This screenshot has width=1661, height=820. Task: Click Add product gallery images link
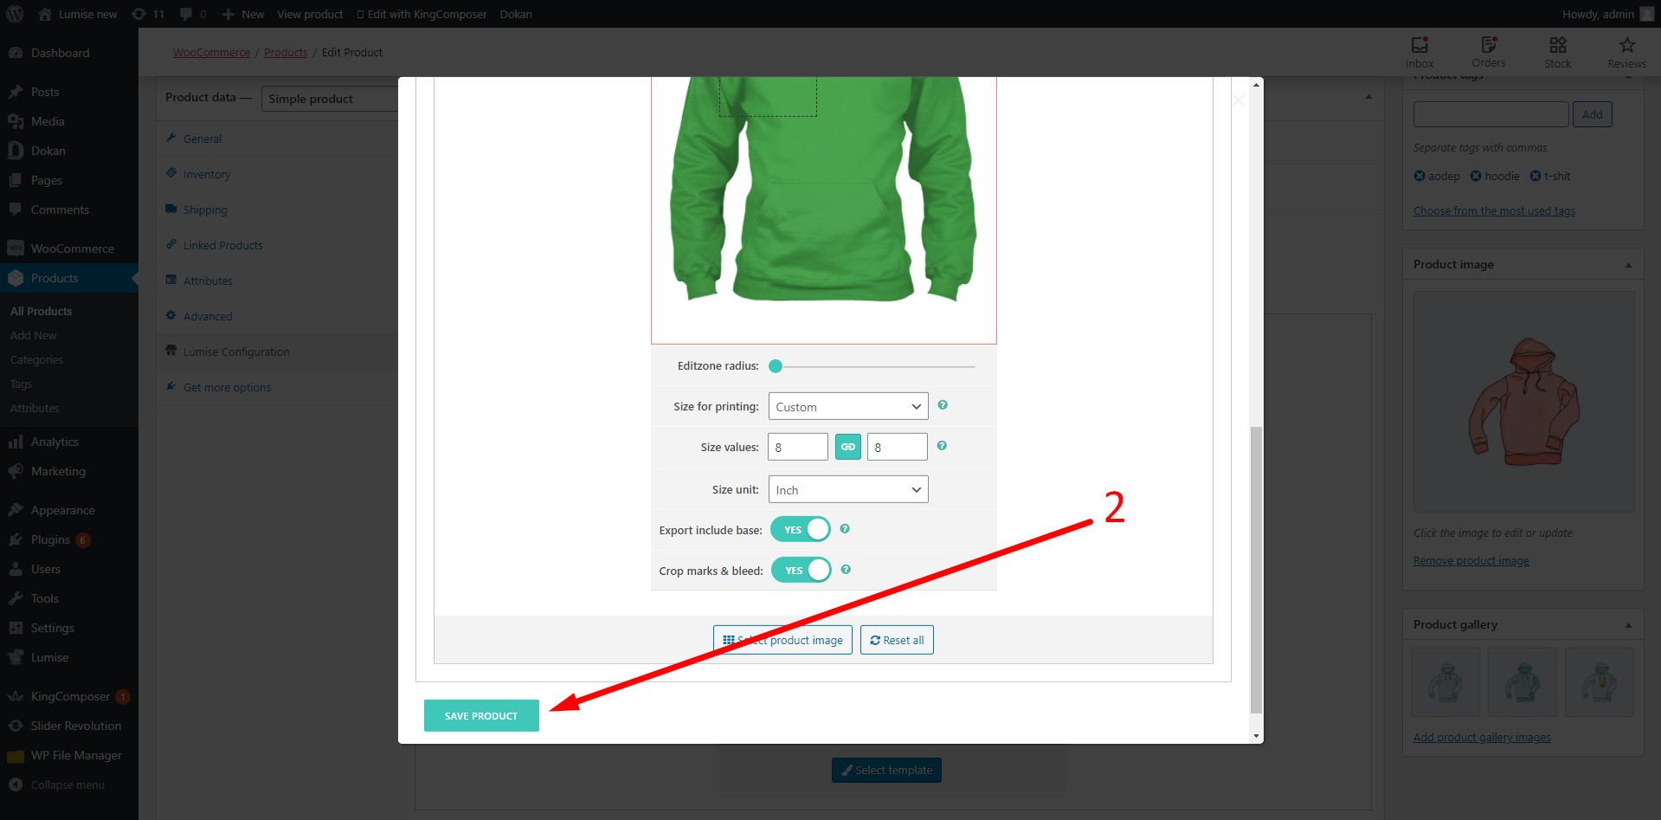point(1482,737)
